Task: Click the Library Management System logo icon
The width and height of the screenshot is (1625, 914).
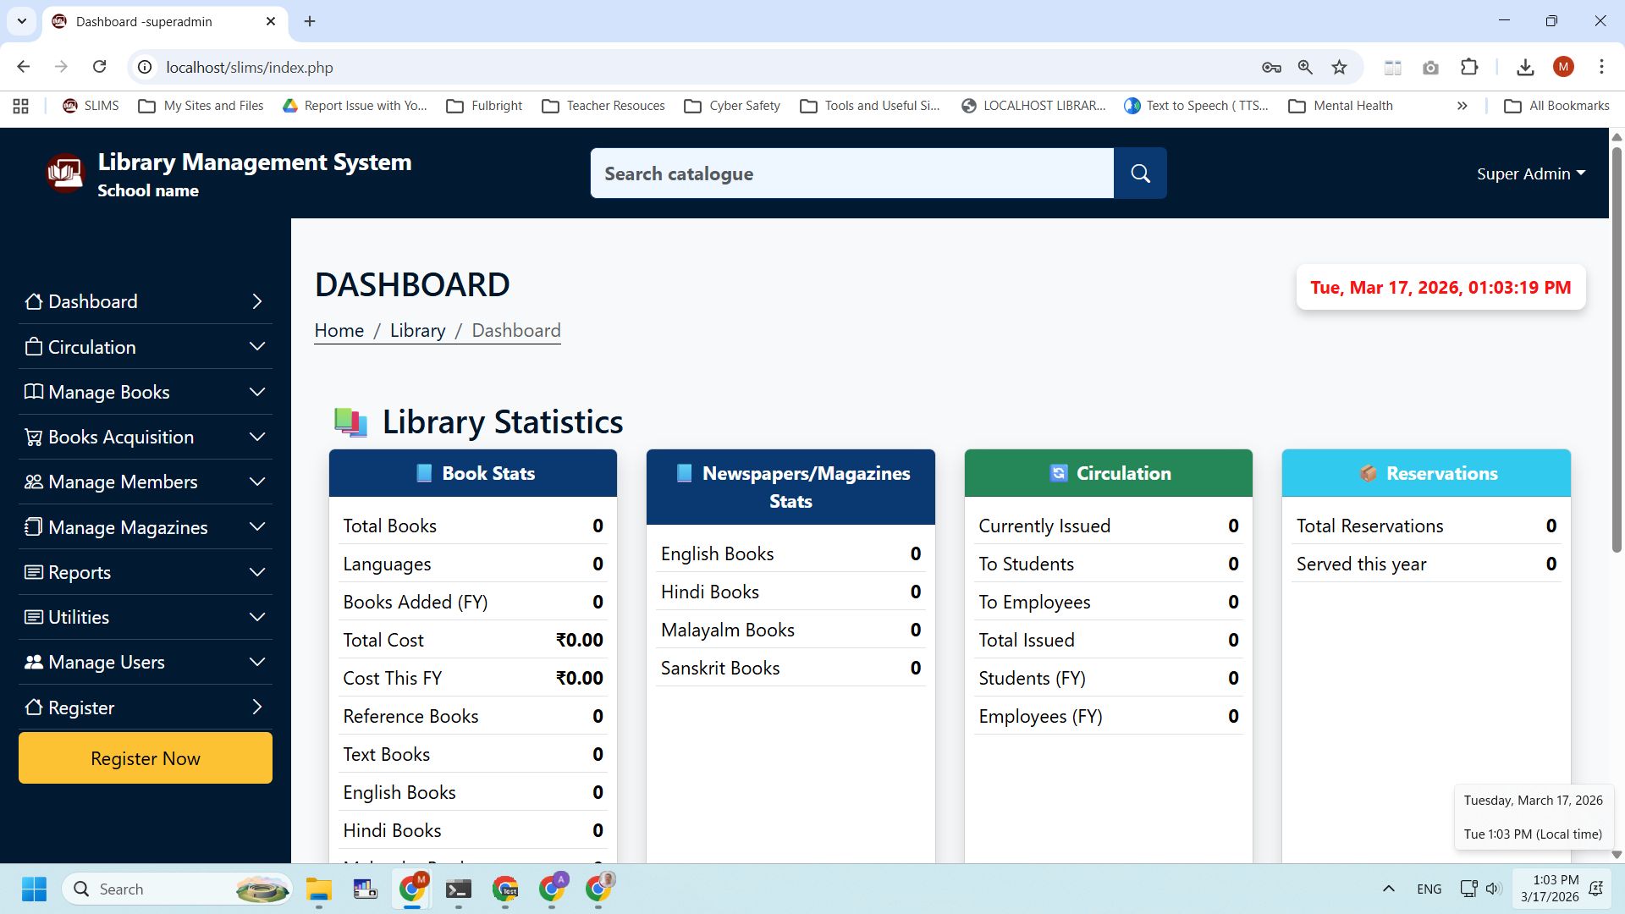Action: 65,173
